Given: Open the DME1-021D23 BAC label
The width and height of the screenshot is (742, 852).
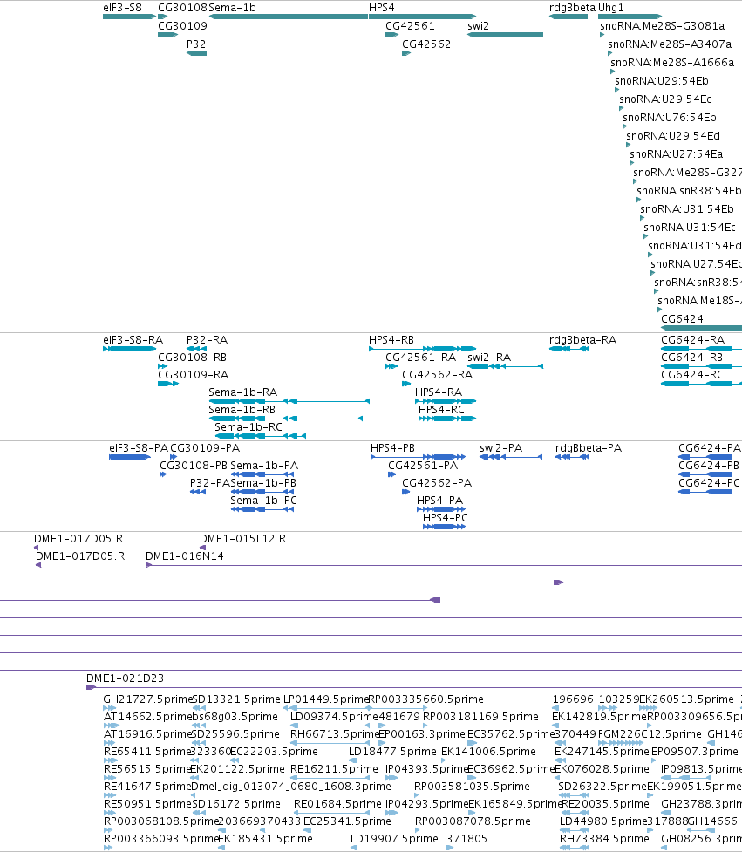Looking at the screenshot, I should pos(125,678).
